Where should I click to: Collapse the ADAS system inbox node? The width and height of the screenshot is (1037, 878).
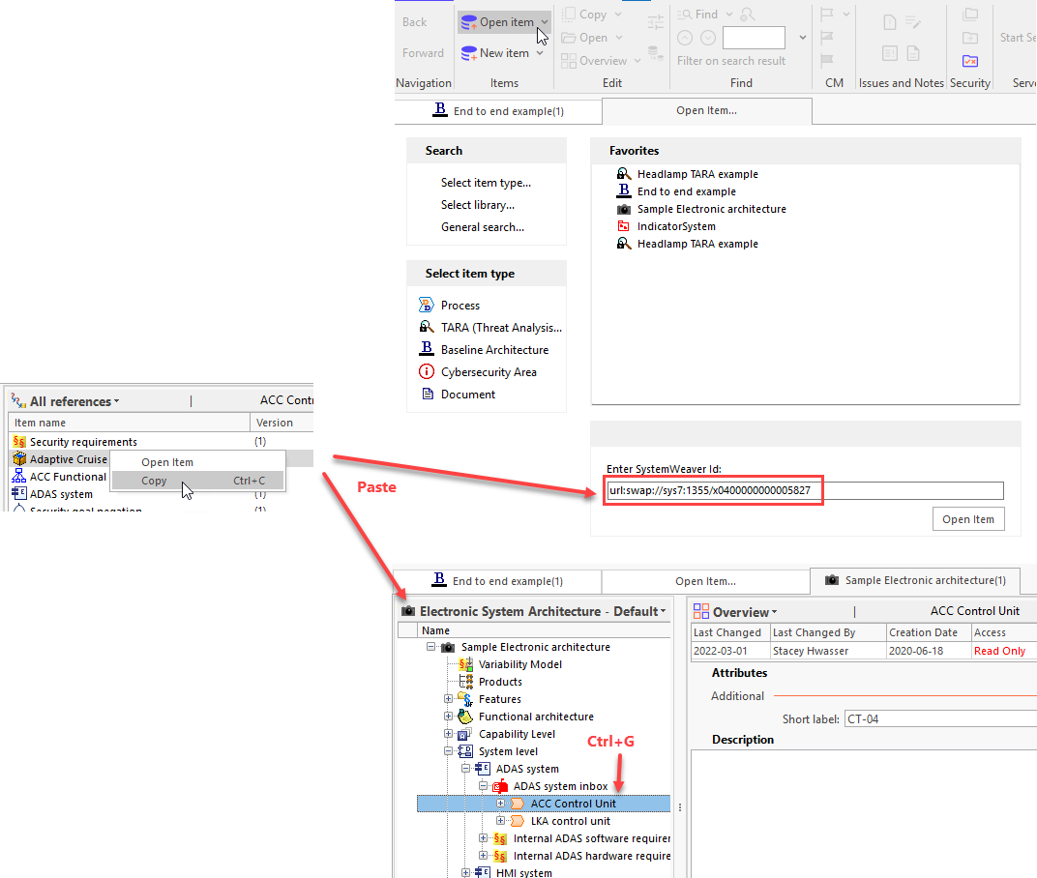point(484,785)
